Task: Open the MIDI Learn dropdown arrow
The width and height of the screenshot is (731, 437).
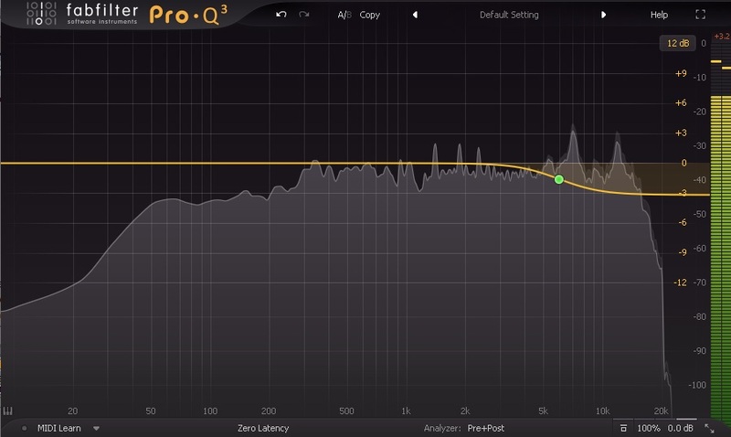Action: click(96, 428)
